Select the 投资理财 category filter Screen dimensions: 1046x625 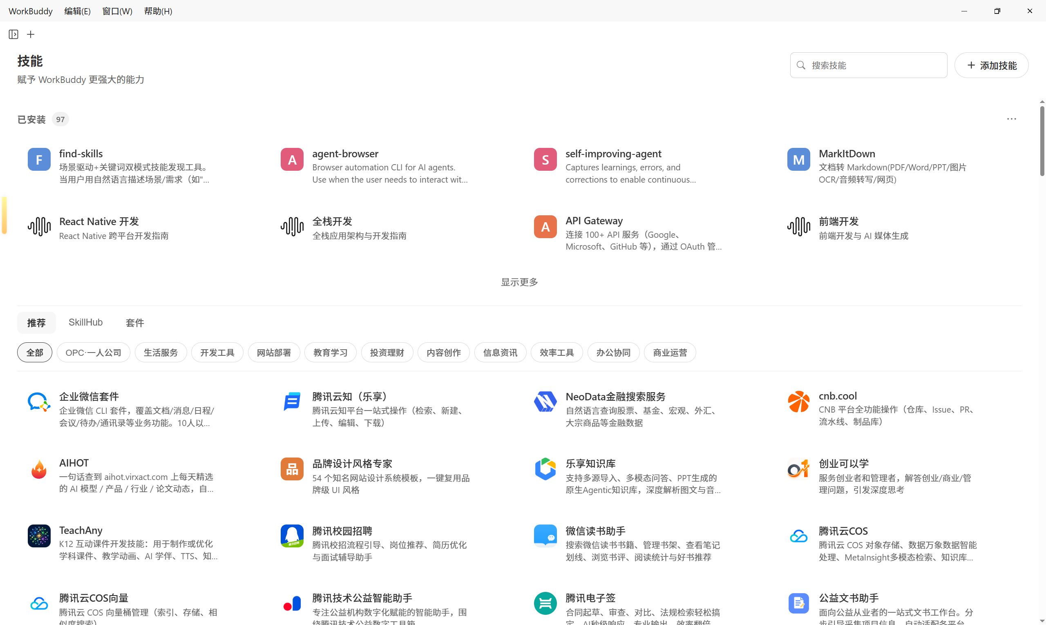point(387,353)
